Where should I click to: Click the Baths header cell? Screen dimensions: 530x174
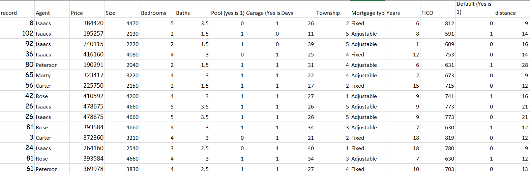click(x=192, y=9)
